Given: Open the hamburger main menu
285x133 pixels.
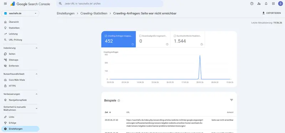Looking at the screenshot, I should tap(5, 4).
